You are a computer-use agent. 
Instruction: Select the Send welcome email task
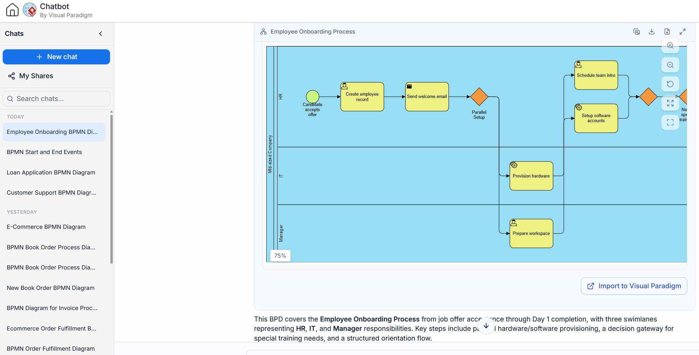[427, 97]
